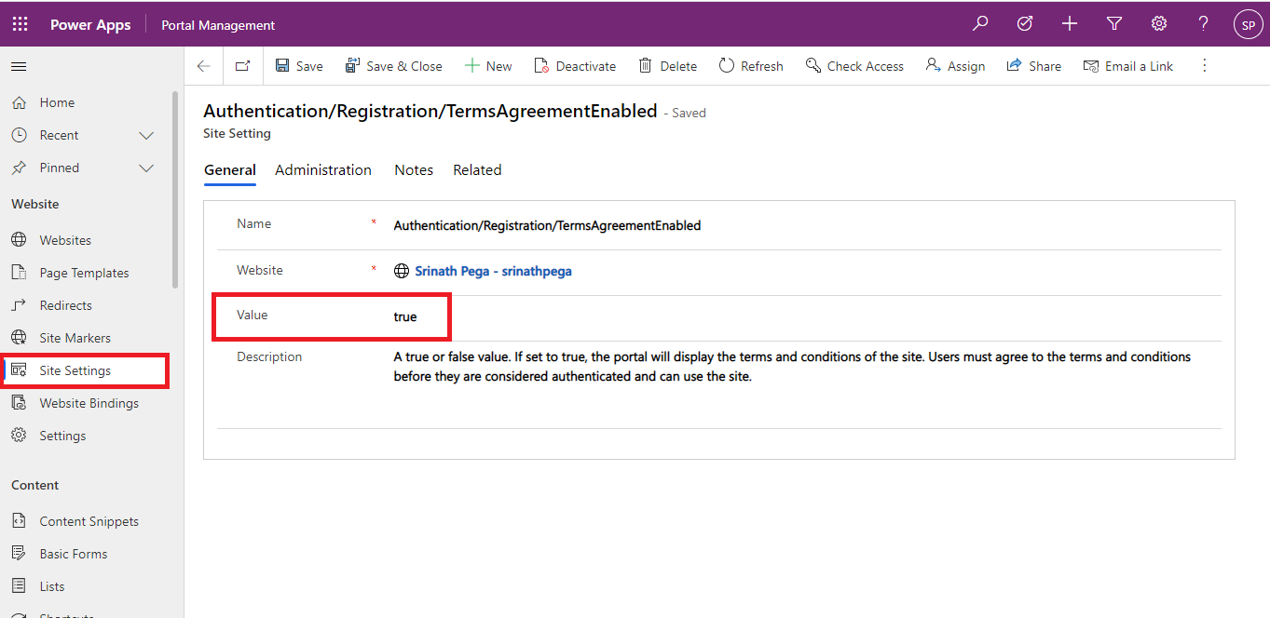The width and height of the screenshot is (1270, 618).
Task: Open record in new window icon
Action: [242, 66]
